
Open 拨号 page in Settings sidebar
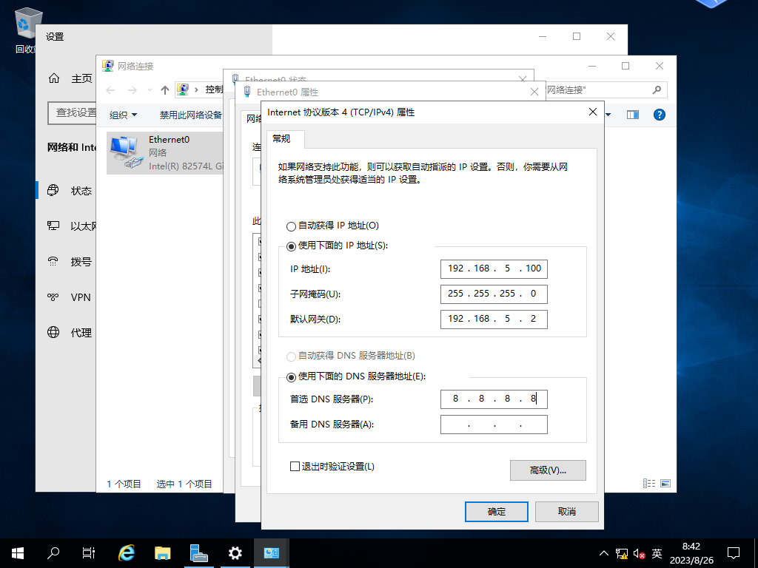[69, 262]
